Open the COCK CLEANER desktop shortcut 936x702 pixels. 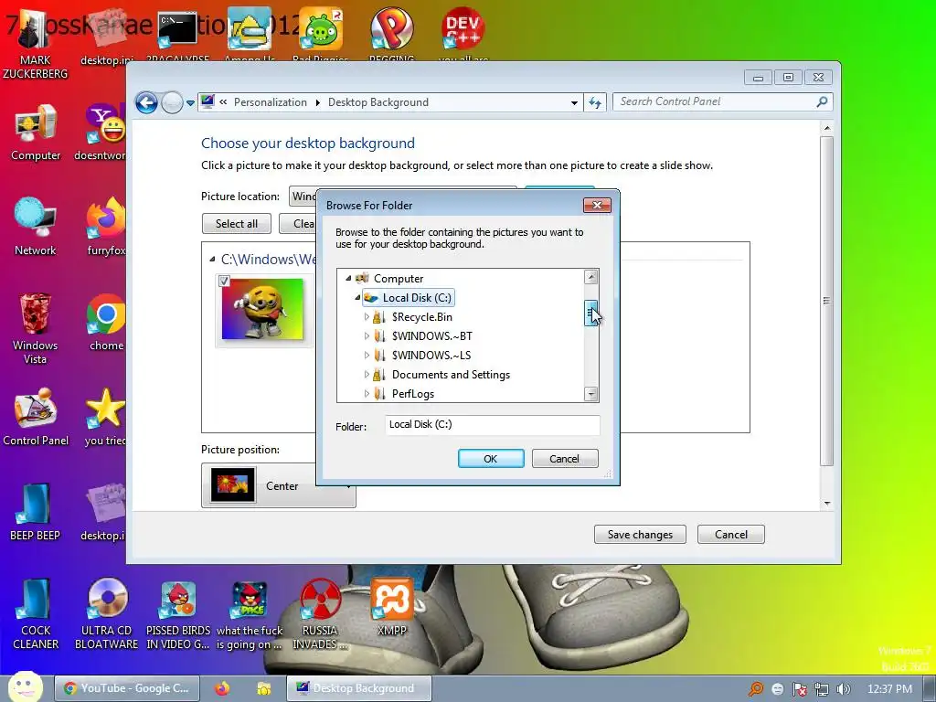tap(36, 613)
